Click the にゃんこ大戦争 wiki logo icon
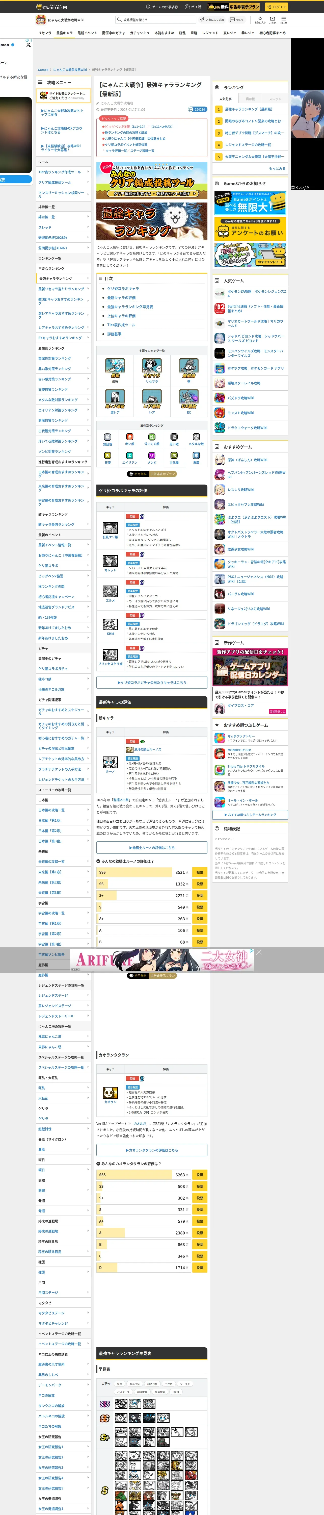Screen dimensions: 324x1515 point(41,19)
